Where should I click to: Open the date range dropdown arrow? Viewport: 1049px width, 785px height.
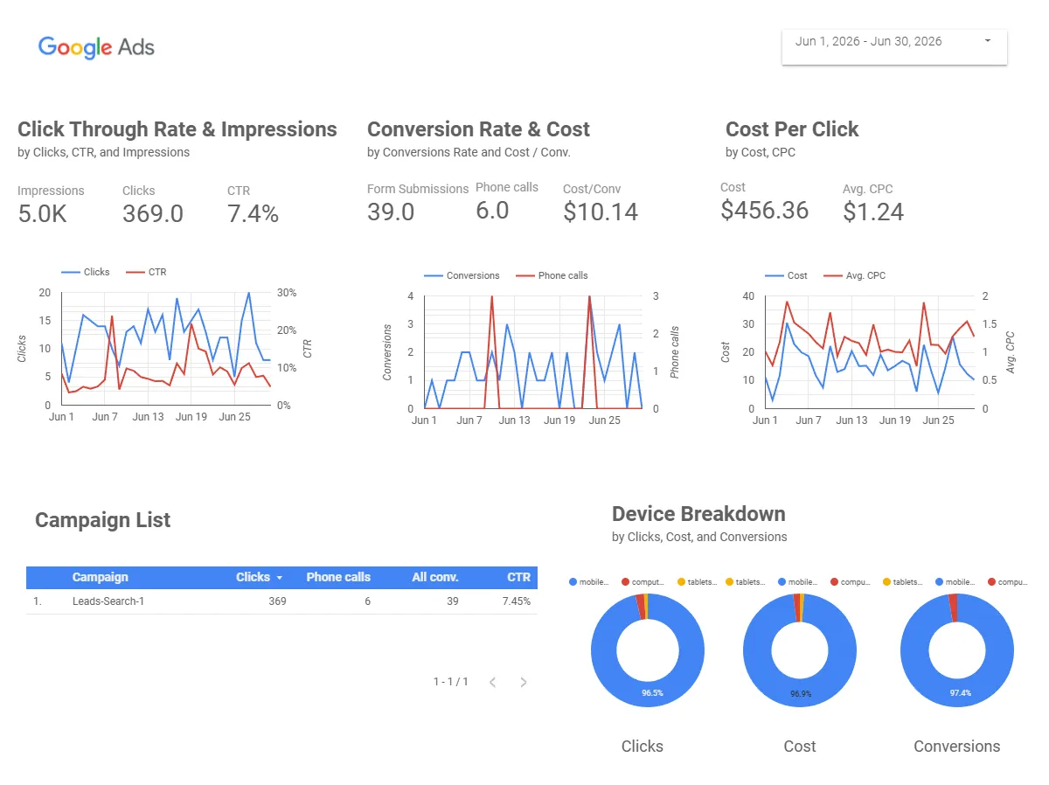988,41
